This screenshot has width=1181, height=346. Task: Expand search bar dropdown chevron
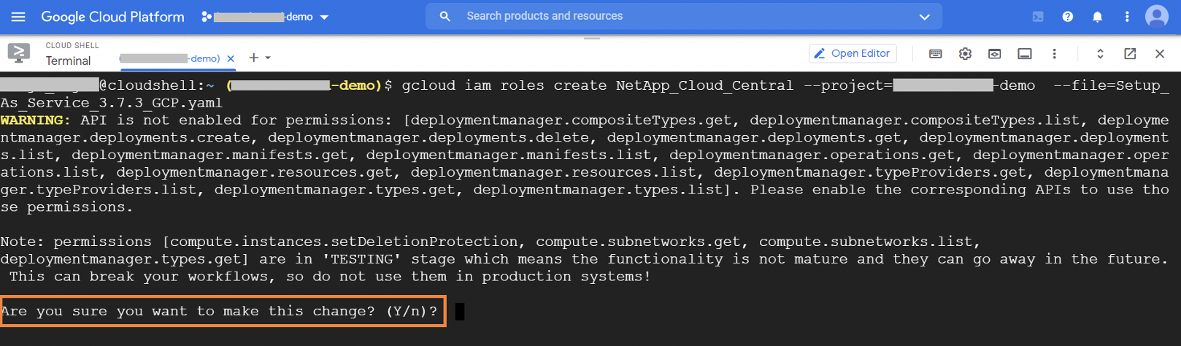pos(924,17)
